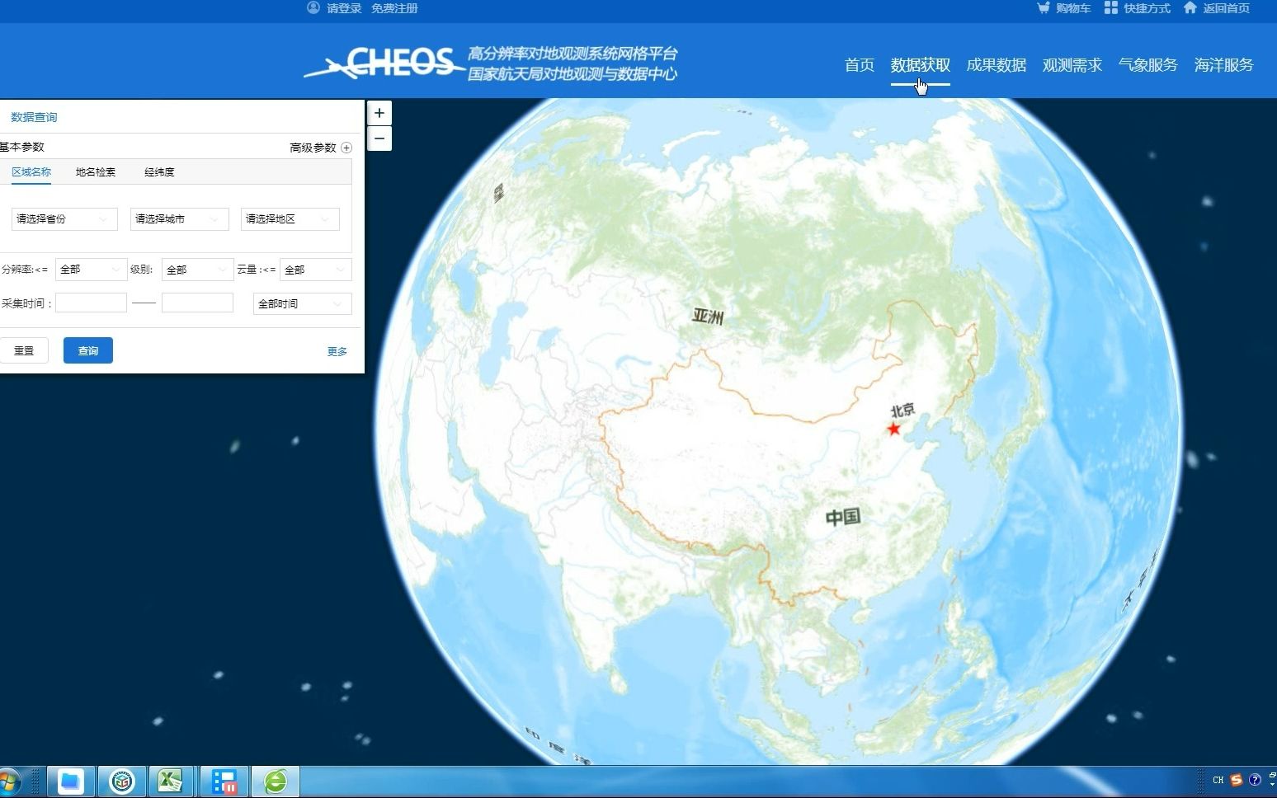Expand 高级参数 with the plus circle icon
The width and height of the screenshot is (1277, 798).
tap(346, 148)
